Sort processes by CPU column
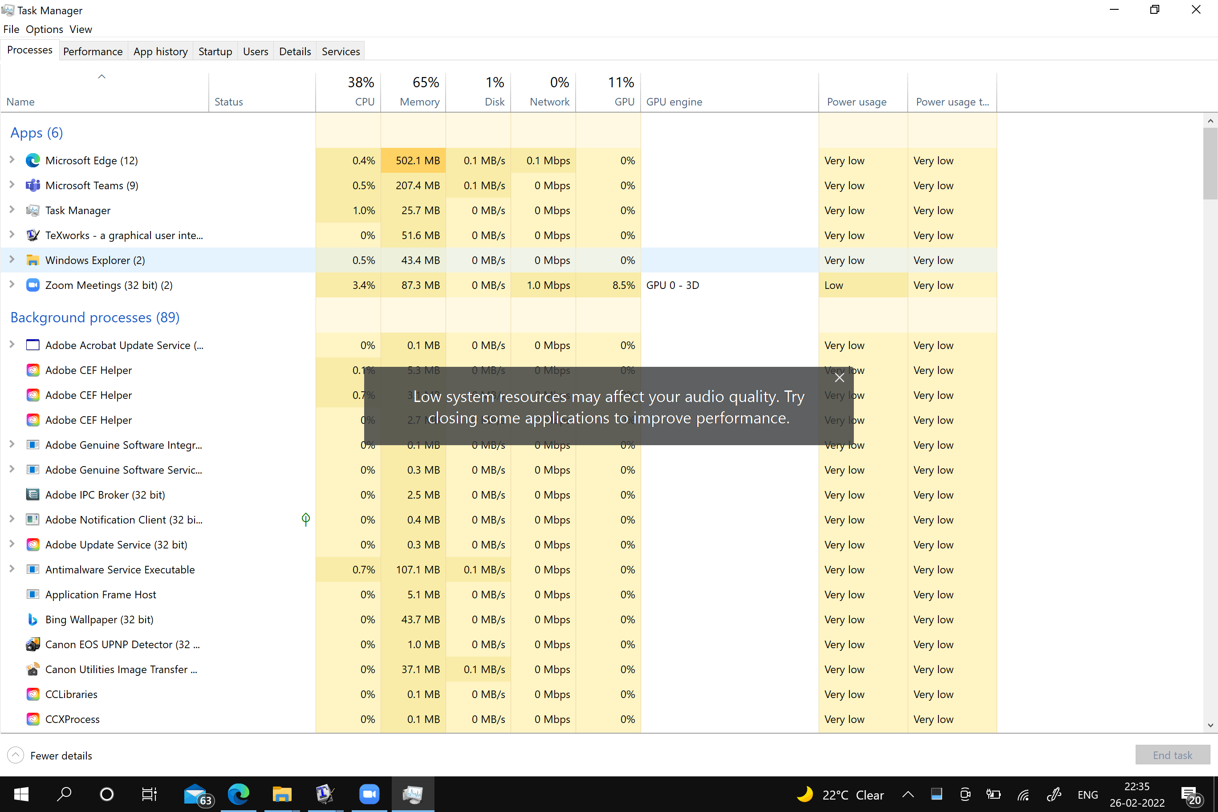The height and width of the screenshot is (812, 1218). [x=349, y=92]
